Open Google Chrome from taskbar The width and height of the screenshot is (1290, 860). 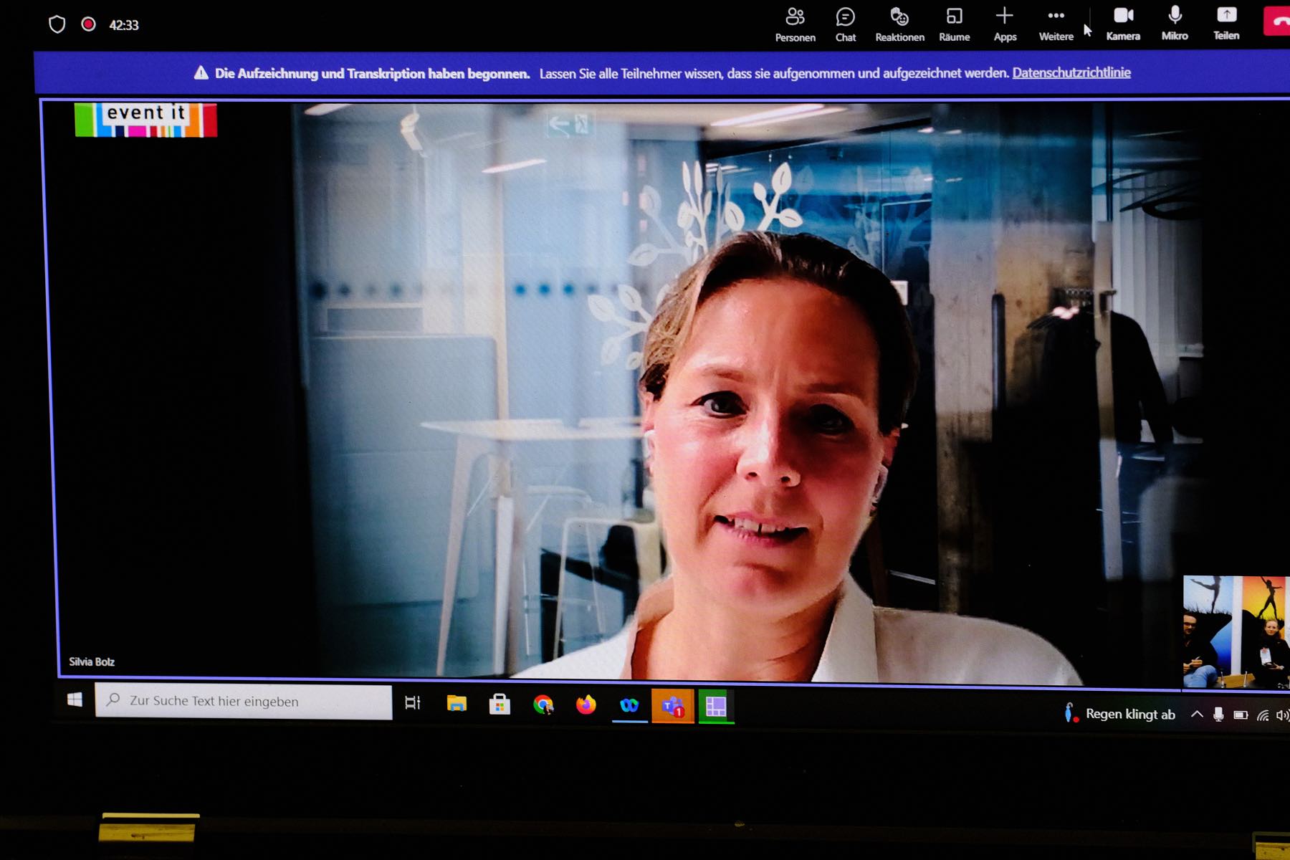pos(543,705)
